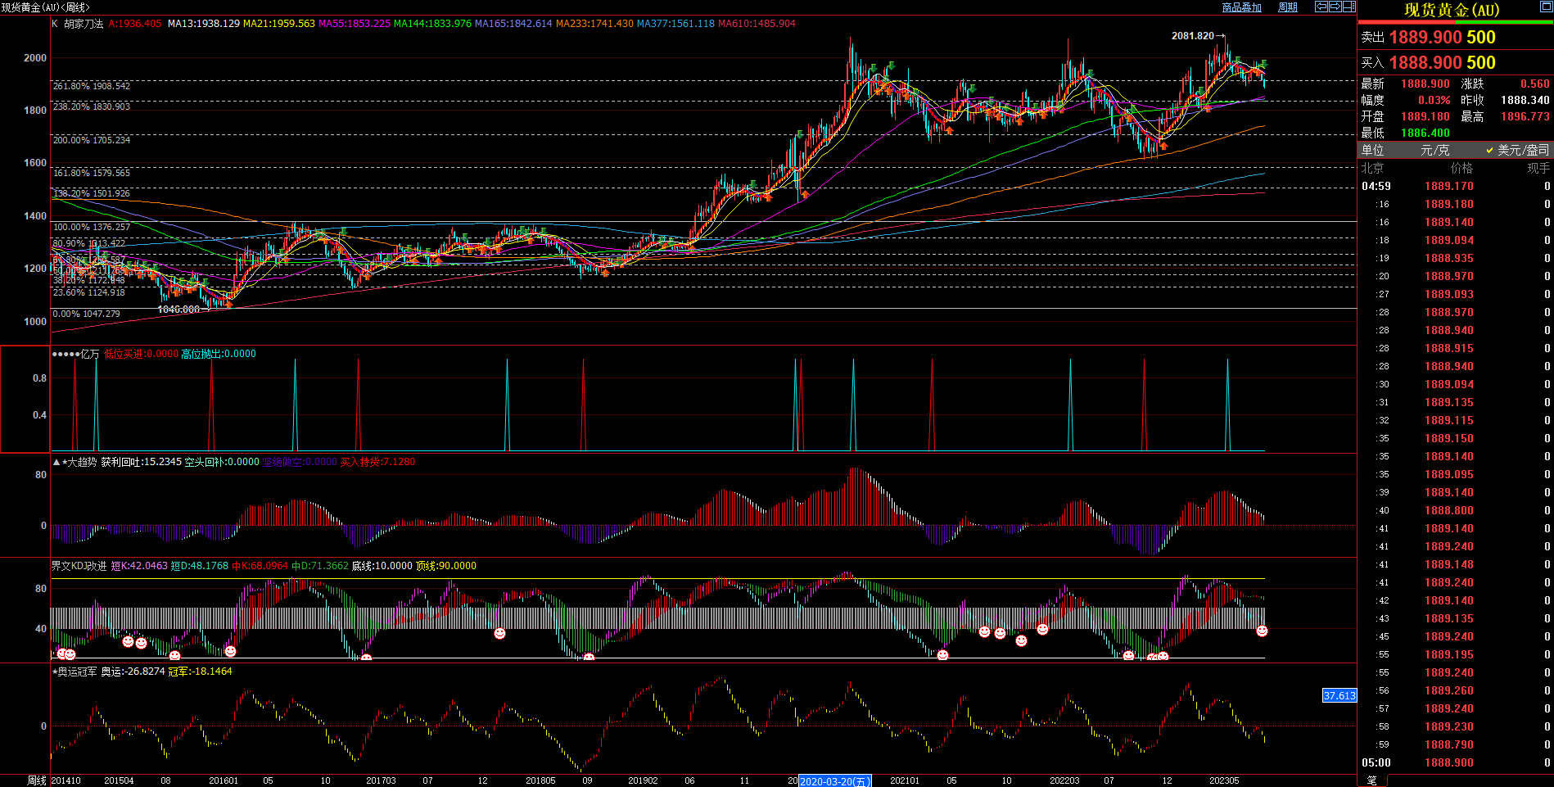Click the 周线 label in time axis
This screenshot has width=1554, height=787.
[x=37, y=780]
